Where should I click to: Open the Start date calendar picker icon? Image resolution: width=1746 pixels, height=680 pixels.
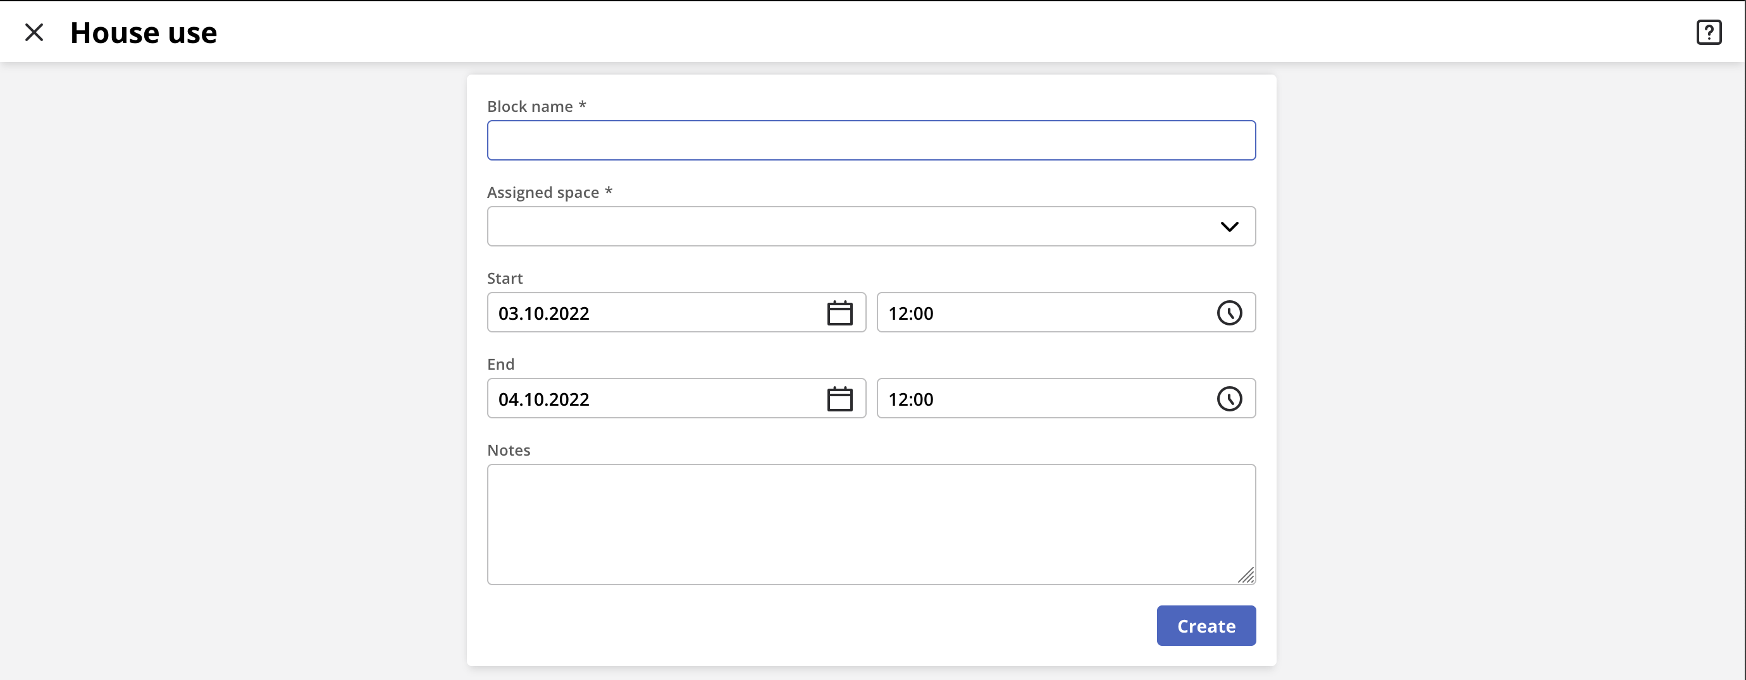pos(839,313)
